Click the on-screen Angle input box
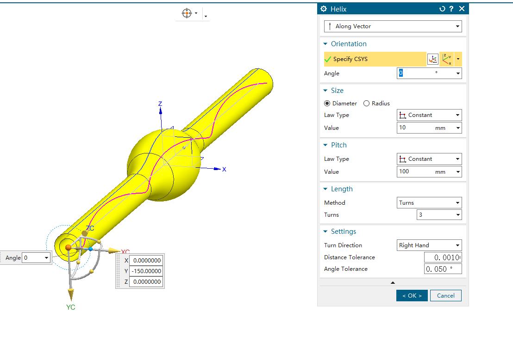 click(x=32, y=258)
